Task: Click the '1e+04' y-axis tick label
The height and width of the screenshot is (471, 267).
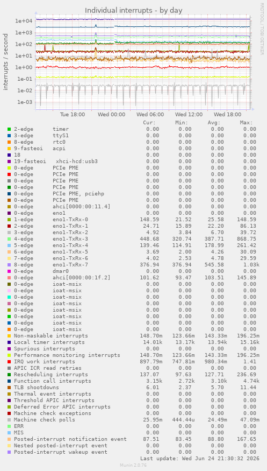Action: (x=24, y=21)
